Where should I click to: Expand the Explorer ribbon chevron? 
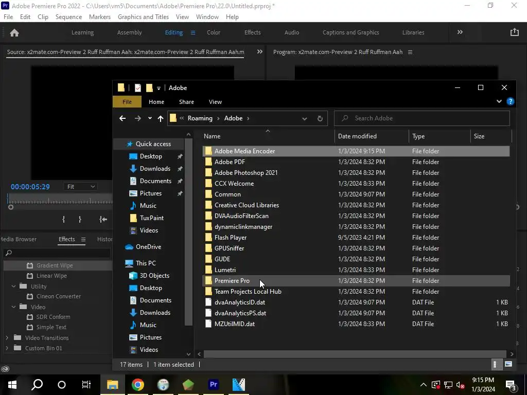[499, 101]
